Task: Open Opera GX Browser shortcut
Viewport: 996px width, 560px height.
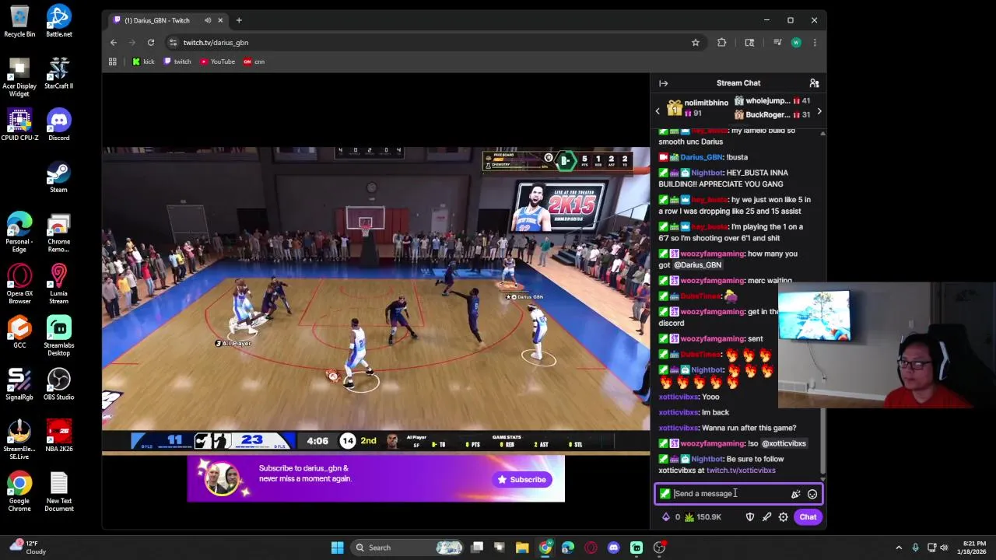Action: [x=19, y=284]
